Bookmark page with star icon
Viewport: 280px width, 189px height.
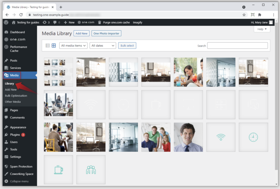[x=244, y=15]
